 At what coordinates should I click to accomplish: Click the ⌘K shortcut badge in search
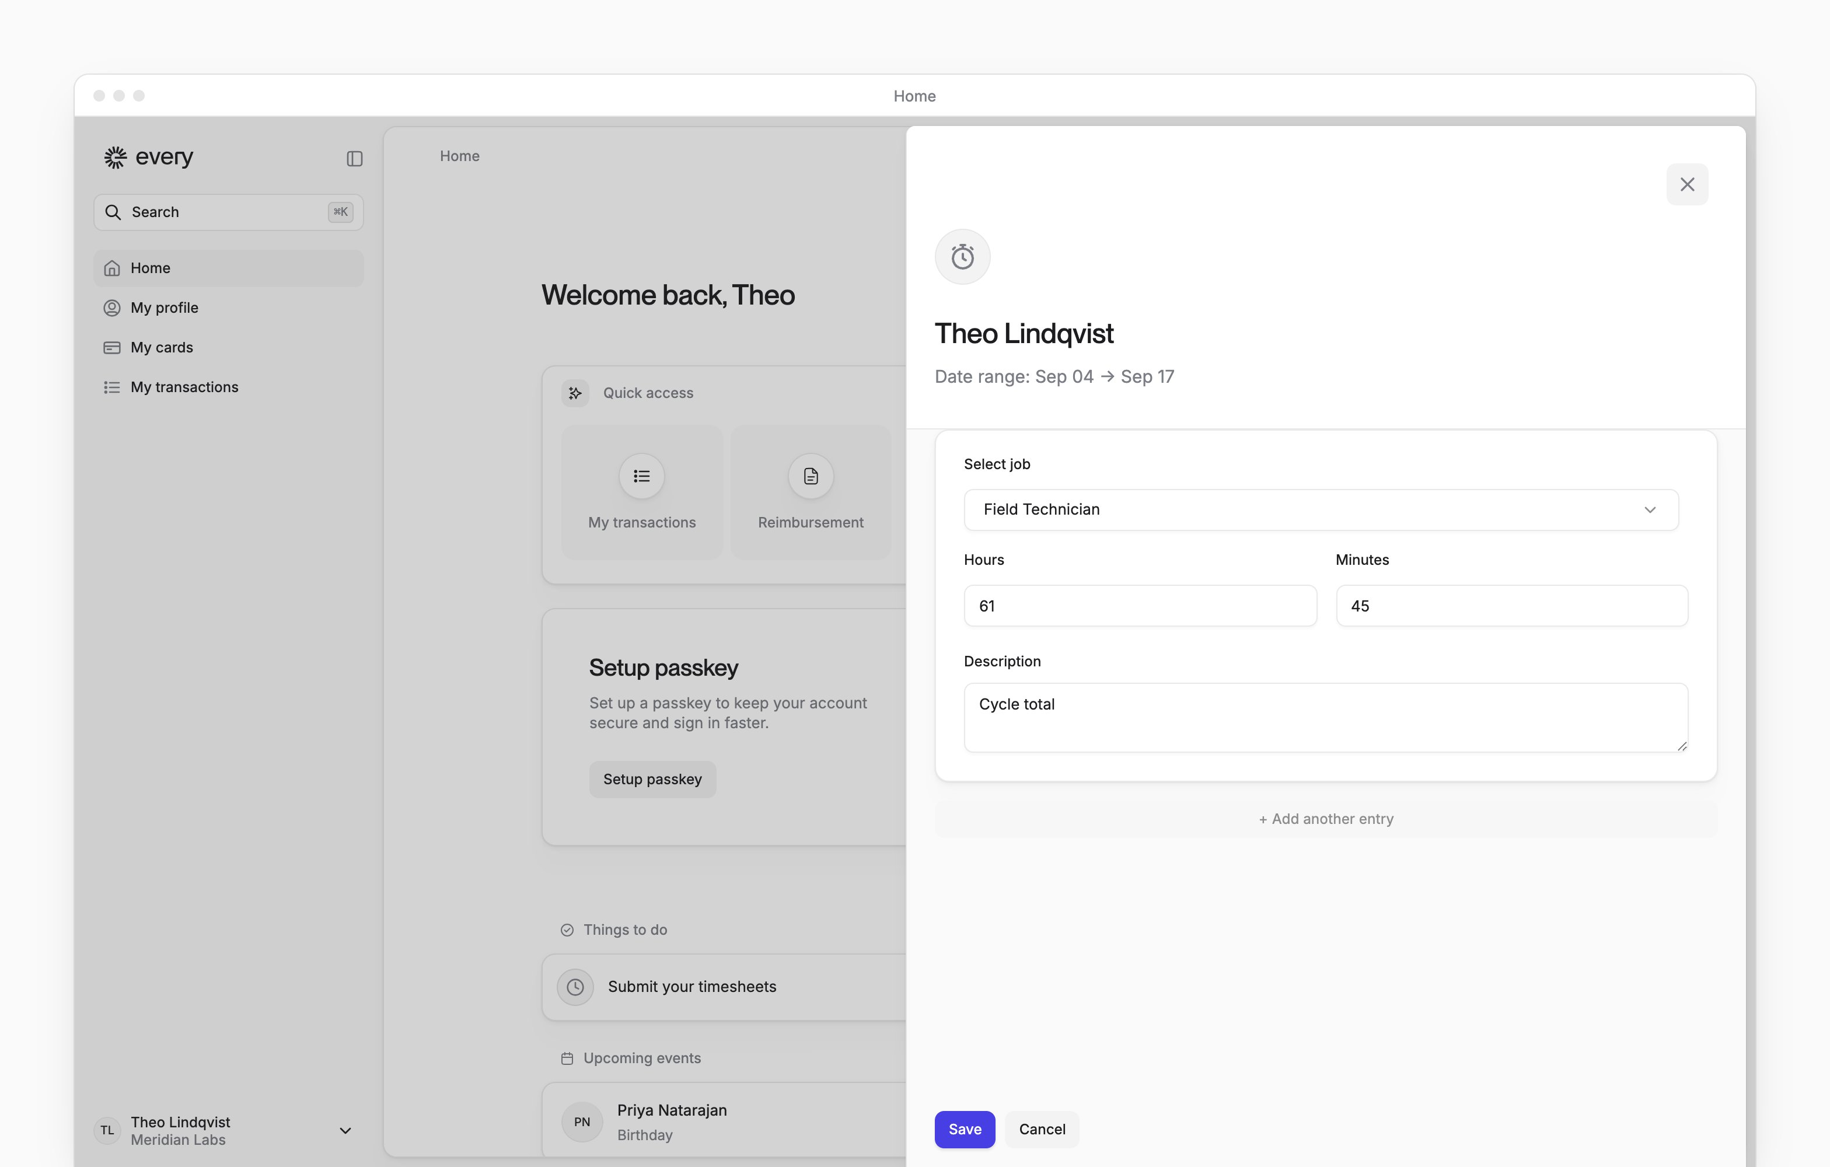click(x=340, y=212)
